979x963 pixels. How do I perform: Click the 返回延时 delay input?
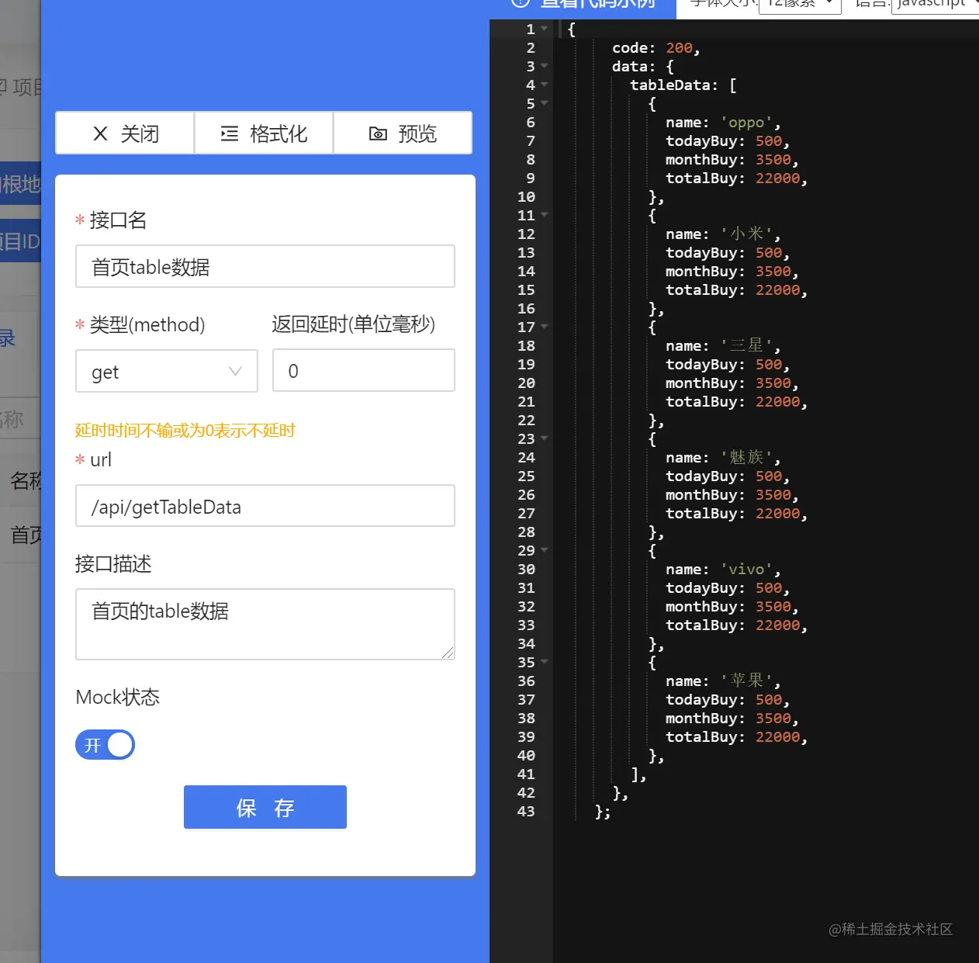click(364, 371)
